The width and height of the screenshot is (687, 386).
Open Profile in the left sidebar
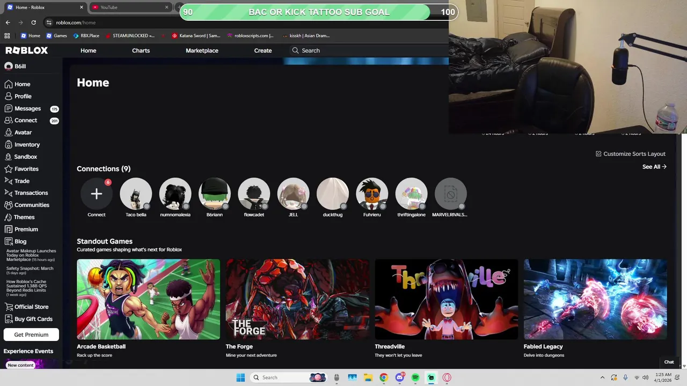click(x=18, y=96)
